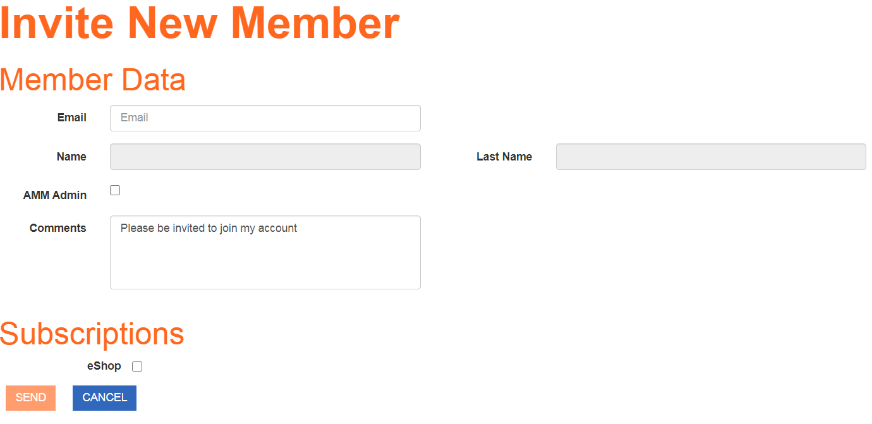Enable the AMM Admin checkbox
The width and height of the screenshot is (872, 424).
(x=115, y=190)
